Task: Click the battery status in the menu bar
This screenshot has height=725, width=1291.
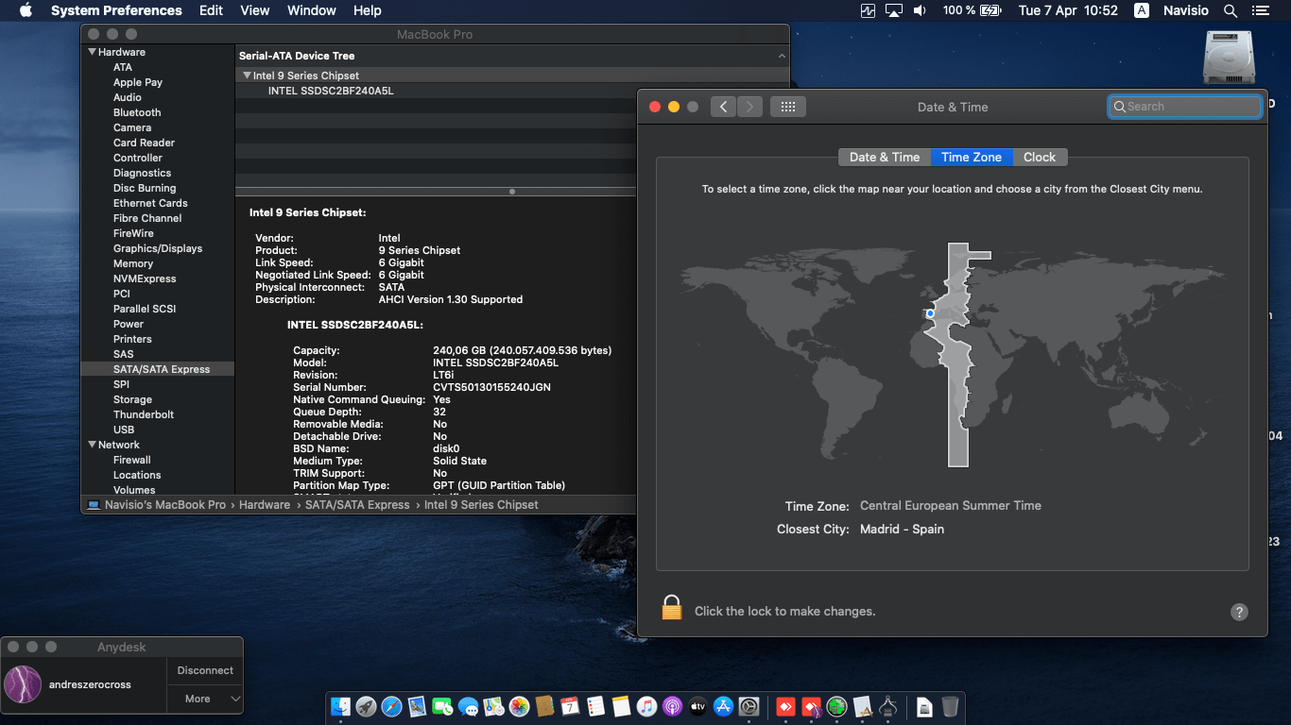Action: [x=972, y=10]
